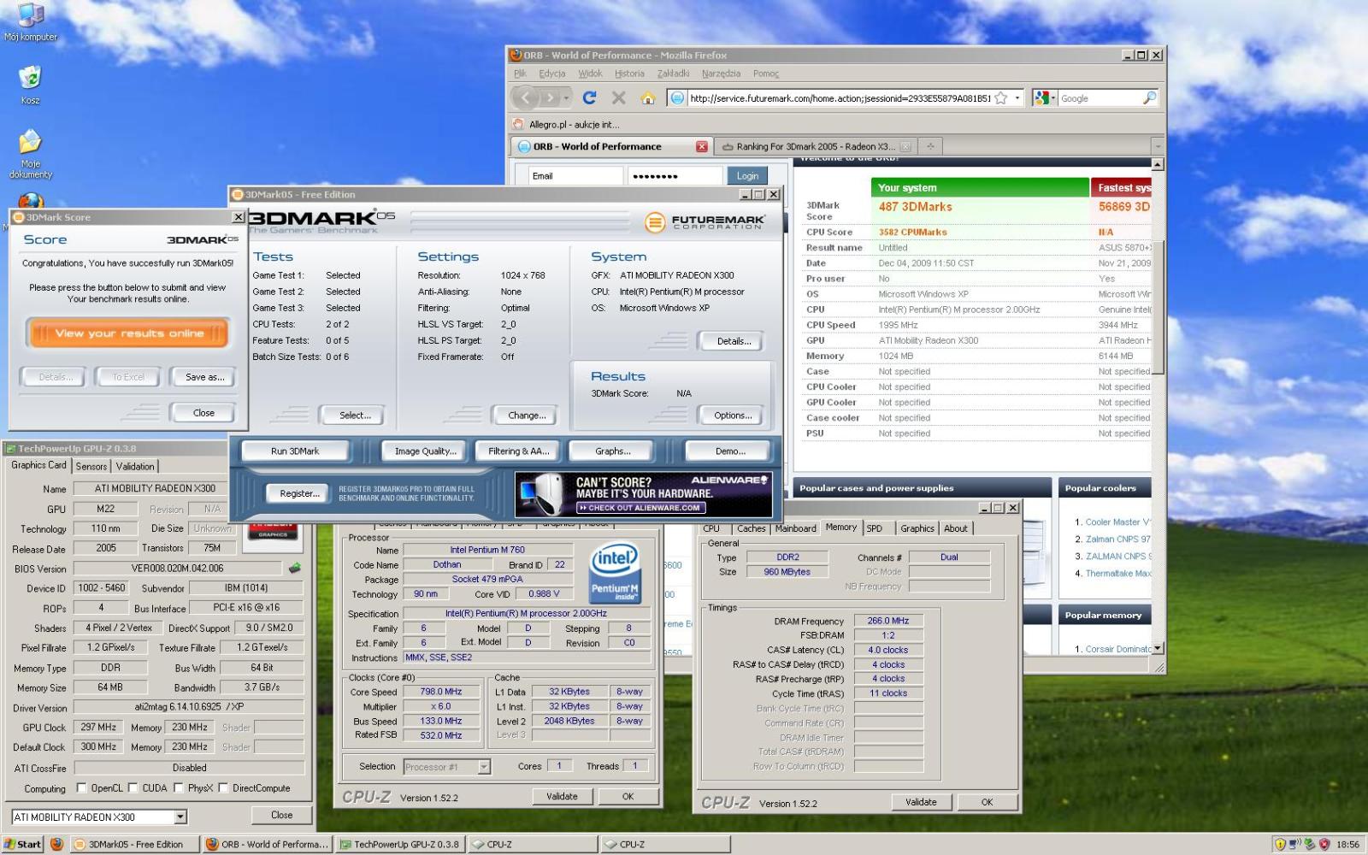This screenshot has width=1368, height=855.
Task: Click Validate in the CPU-Z Memory window
Action: click(921, 802)
